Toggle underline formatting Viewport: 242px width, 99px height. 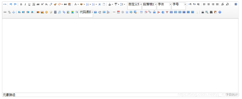(29, 4)
